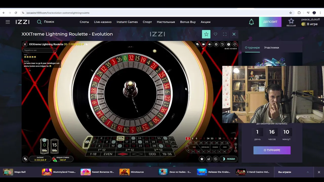Image resolution: width=324 pixels, height=182 pixels.
Task: Click the chat input field
Action: pos(40,50)
